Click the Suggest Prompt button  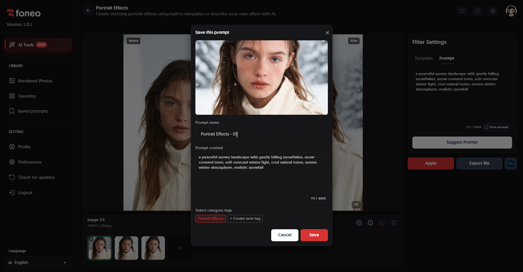click(x=462, y=143)
